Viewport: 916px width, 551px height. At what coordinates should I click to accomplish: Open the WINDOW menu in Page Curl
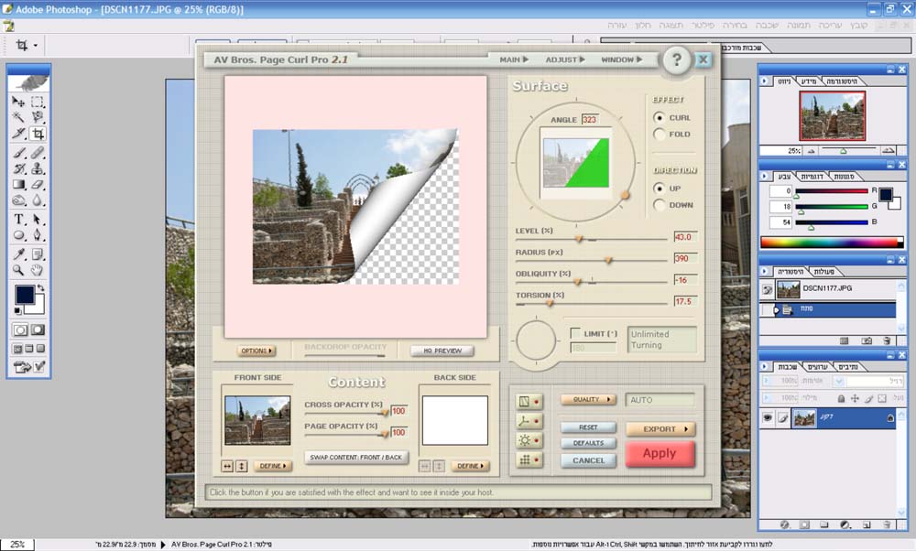pos(622,59)
